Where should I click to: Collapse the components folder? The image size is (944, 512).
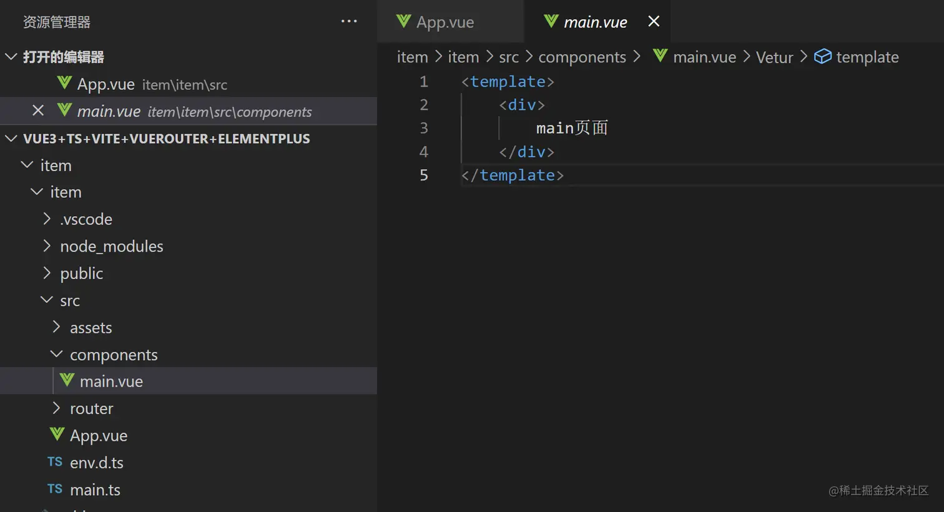click(56, 355)
